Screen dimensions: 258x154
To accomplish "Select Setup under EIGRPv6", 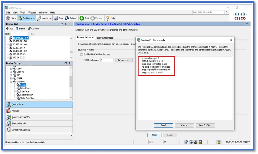I will [23, 85].
